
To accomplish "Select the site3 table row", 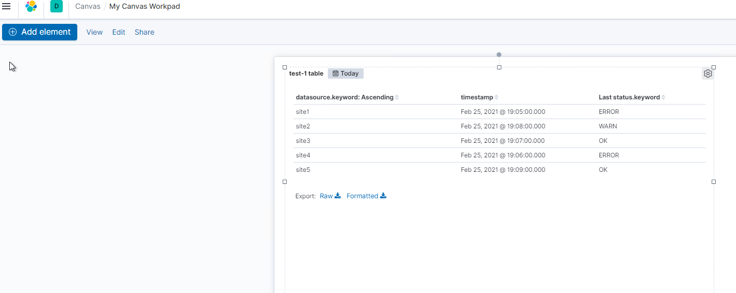I will point(302,141).
